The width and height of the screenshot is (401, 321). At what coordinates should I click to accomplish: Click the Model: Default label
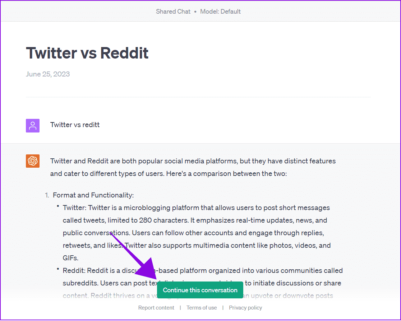pos(221,11)
